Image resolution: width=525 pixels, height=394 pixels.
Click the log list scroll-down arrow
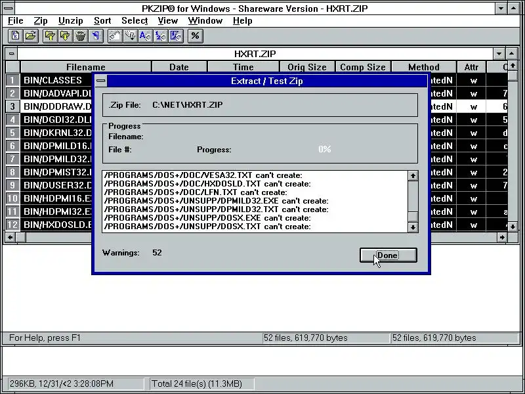coord(413,227)
